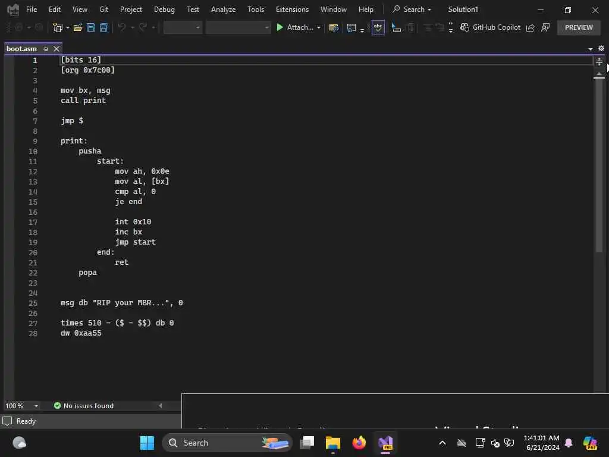Open Task View in taskbar
Image resolution: width=609 pixels, height=457 pixels.
[x=306, y=443]
